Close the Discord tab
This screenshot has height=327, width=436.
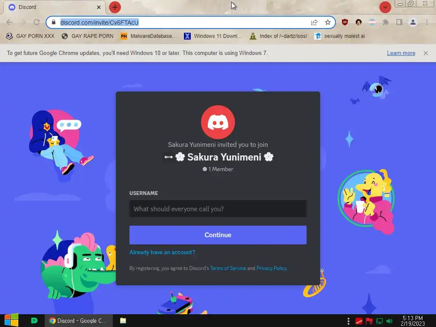(99, 7)
